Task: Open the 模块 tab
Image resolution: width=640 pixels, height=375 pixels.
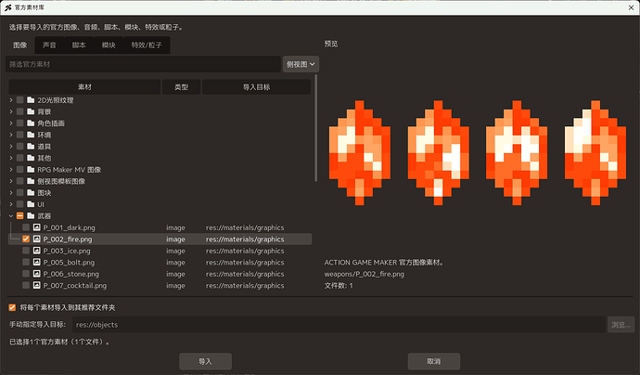Action: tap(109, 45)
